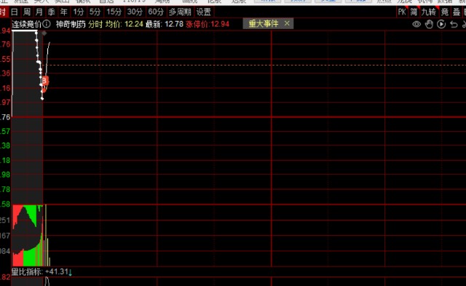
Task: Select the hand pan tool icon
Action: (429, 24)
